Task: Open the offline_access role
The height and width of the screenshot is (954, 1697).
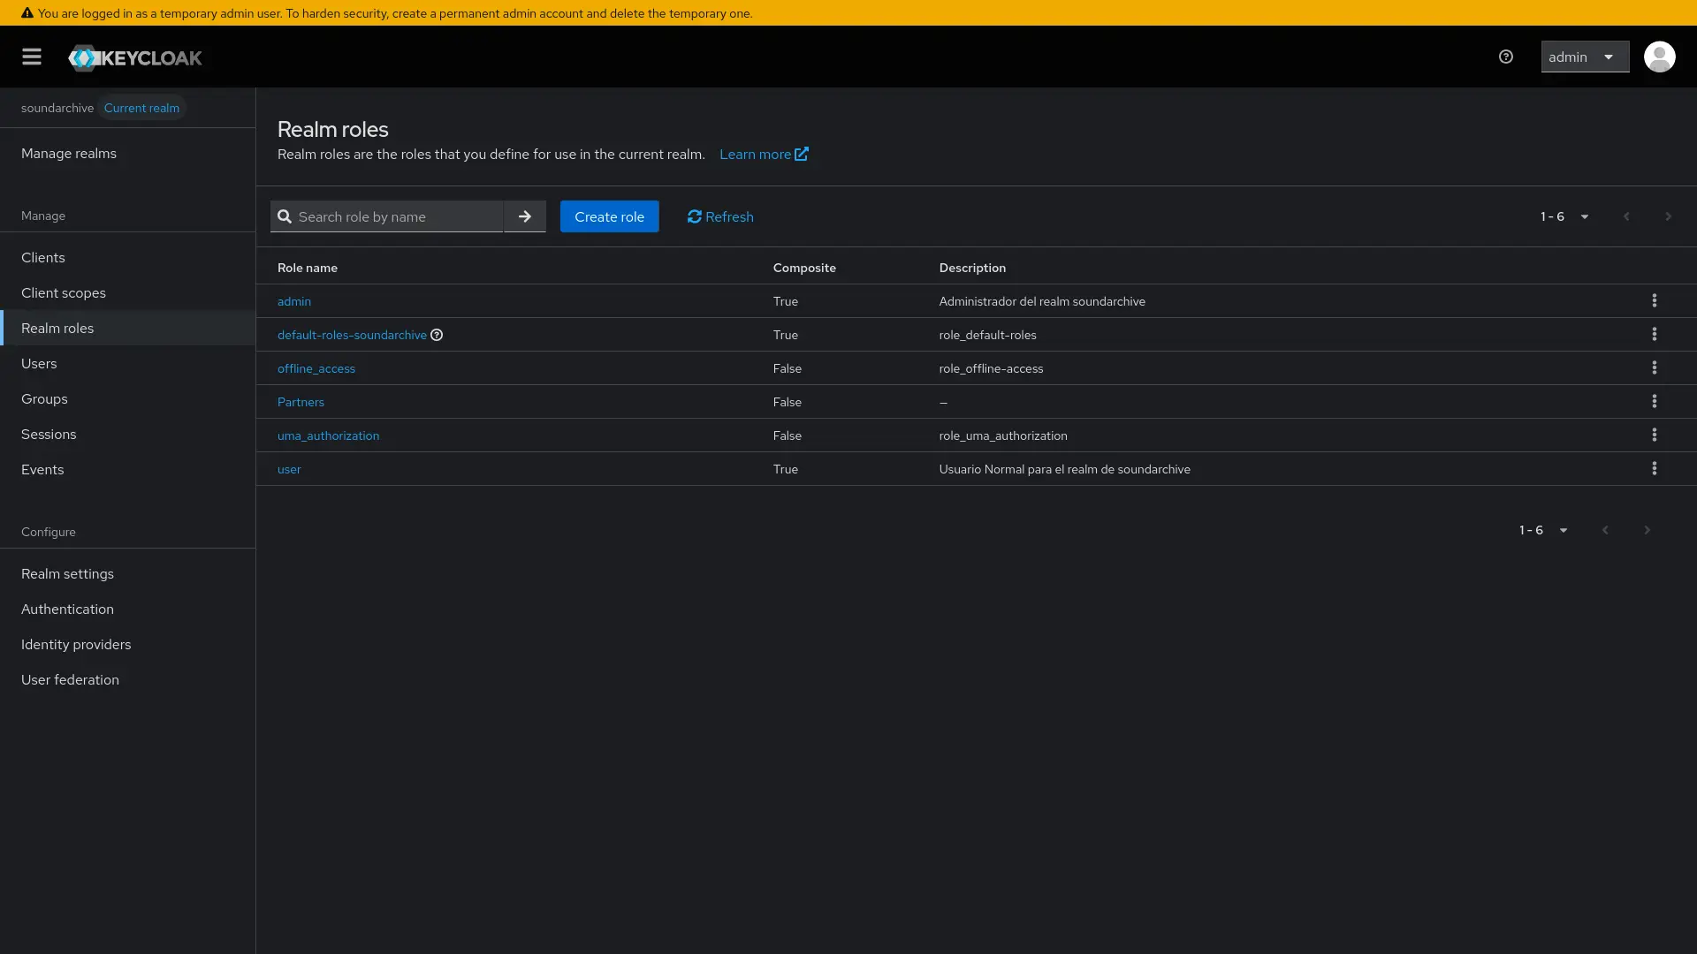Action: coord(316,368)
